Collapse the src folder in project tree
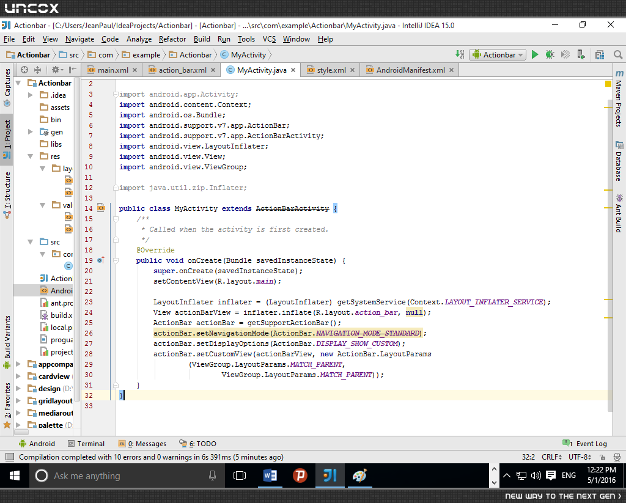The image size is (626, 503). [31, 242]
